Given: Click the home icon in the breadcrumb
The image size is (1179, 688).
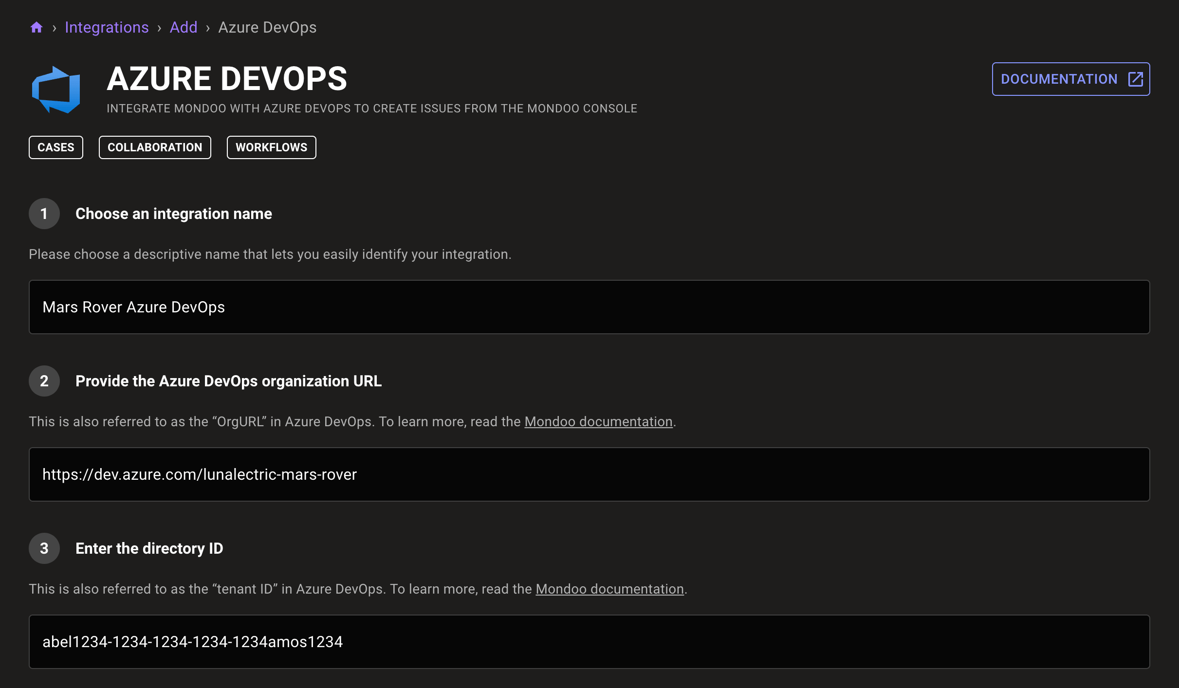Looking at the screenshot, I should pos(37,27).
